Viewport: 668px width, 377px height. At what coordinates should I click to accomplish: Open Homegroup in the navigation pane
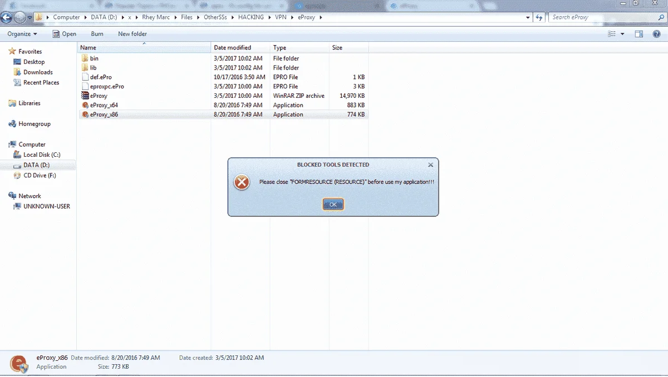pyautogui.click(x=35, y=124)
